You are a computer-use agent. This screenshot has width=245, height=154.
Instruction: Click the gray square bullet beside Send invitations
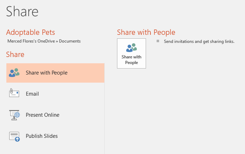tap(158, 41)
